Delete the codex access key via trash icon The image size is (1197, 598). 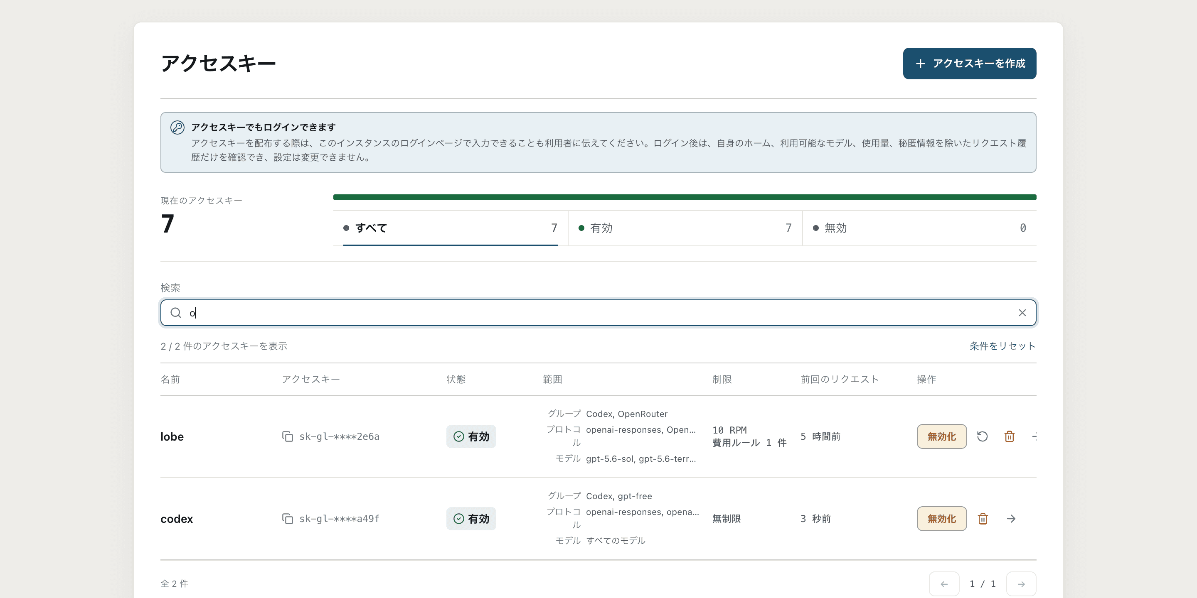[983, 519]
